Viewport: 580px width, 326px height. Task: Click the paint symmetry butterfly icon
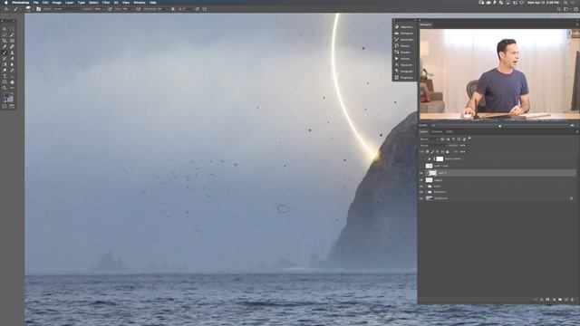204,9
